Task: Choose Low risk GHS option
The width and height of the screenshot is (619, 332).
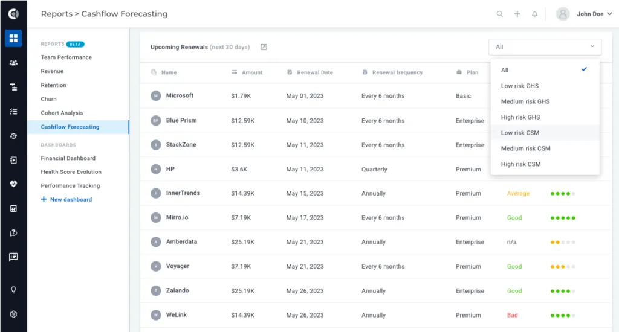Action: pos(545,86)
